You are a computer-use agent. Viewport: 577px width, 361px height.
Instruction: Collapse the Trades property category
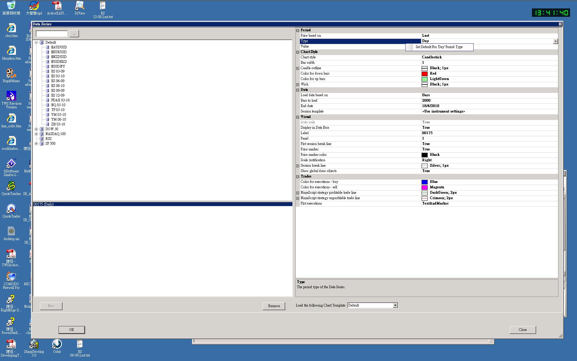pyautogui.click(x=298, y=177)
